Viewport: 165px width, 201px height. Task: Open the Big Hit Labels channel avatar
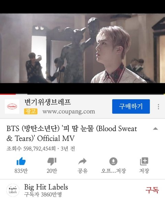point(13,190)
